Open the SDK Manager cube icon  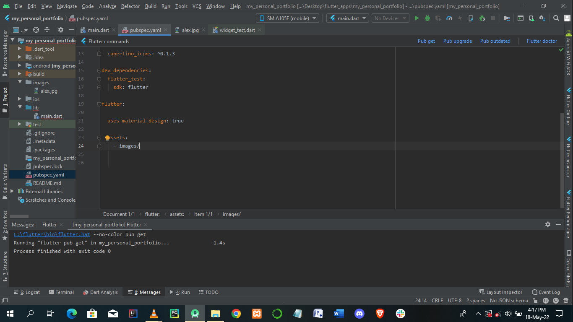point(542,18)
